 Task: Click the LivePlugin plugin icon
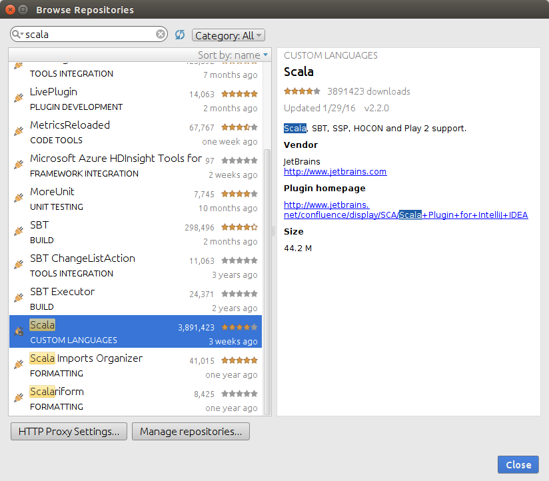tap(18, 97)
